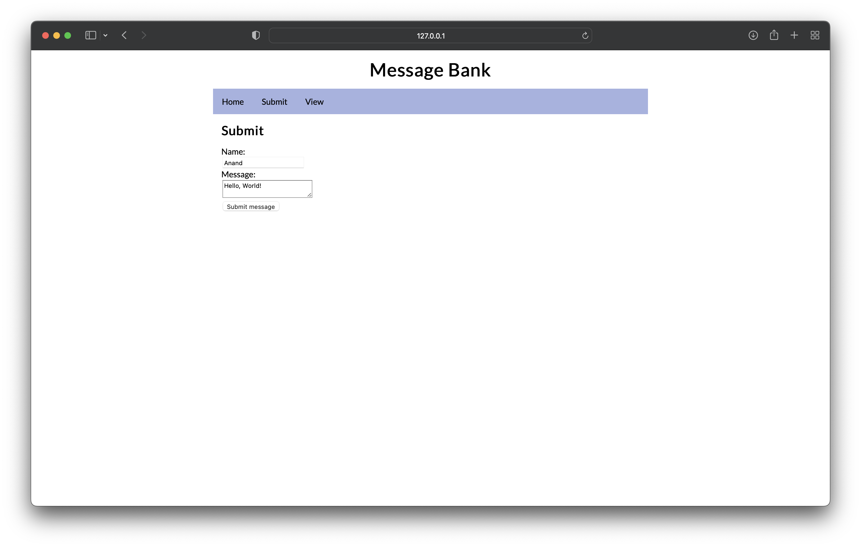Click the Name input field containing Anand

click(x=263, y=163)
